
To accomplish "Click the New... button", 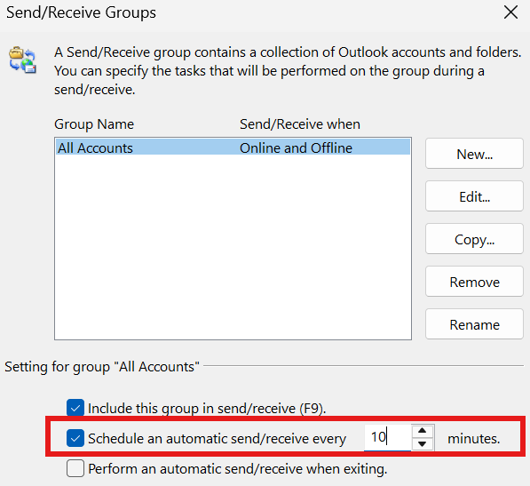I will tap(474, 154).
